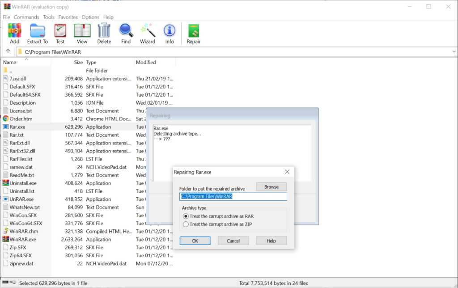Sort by the Size column header

point(68,62)
